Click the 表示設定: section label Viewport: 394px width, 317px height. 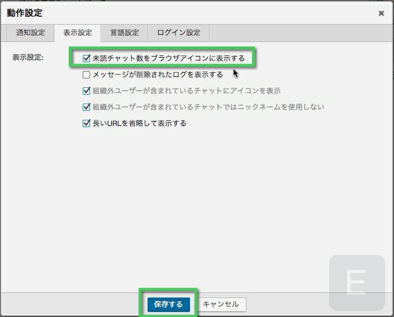click(x=28, y=58)
